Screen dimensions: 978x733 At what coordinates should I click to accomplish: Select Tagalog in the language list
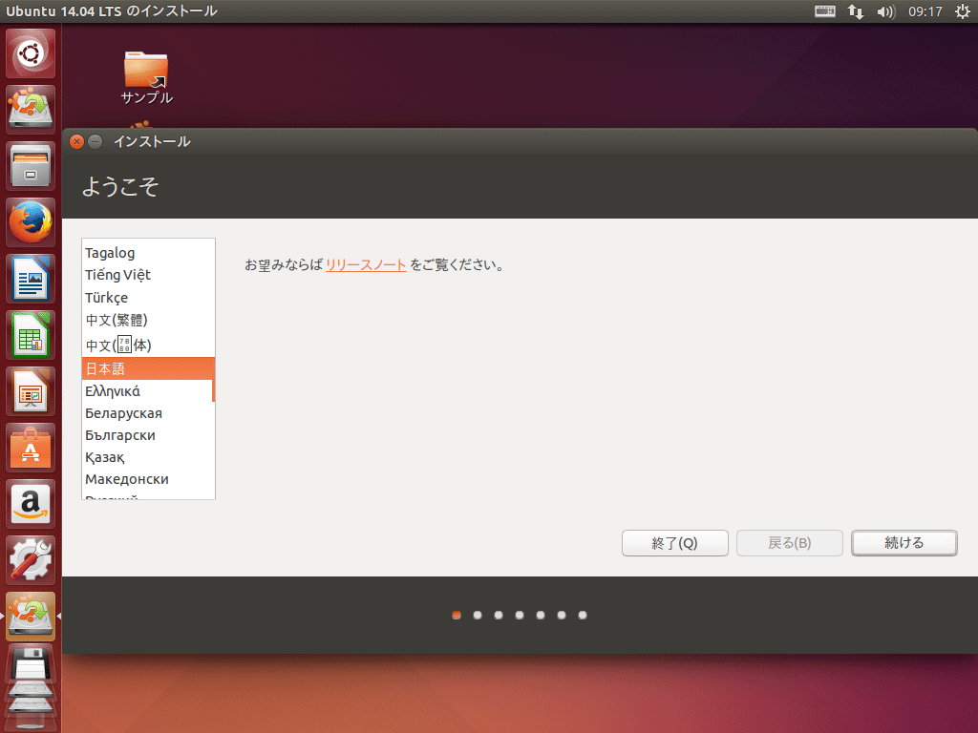pyautogui.click(x=147, y=252)
